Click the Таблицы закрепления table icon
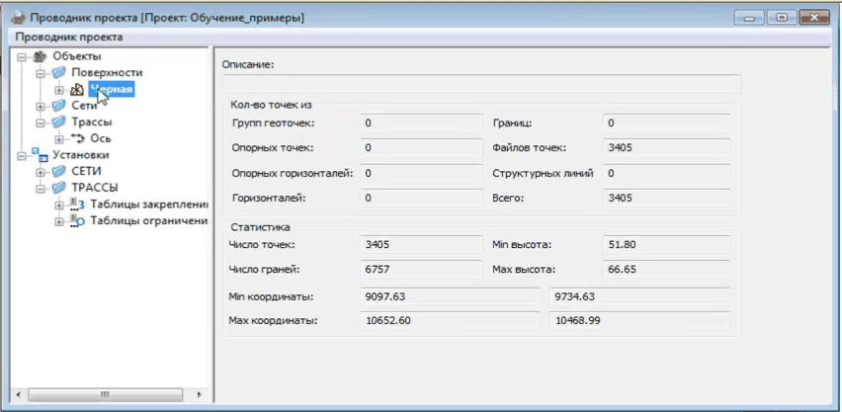842x412 pixels. 77,204
